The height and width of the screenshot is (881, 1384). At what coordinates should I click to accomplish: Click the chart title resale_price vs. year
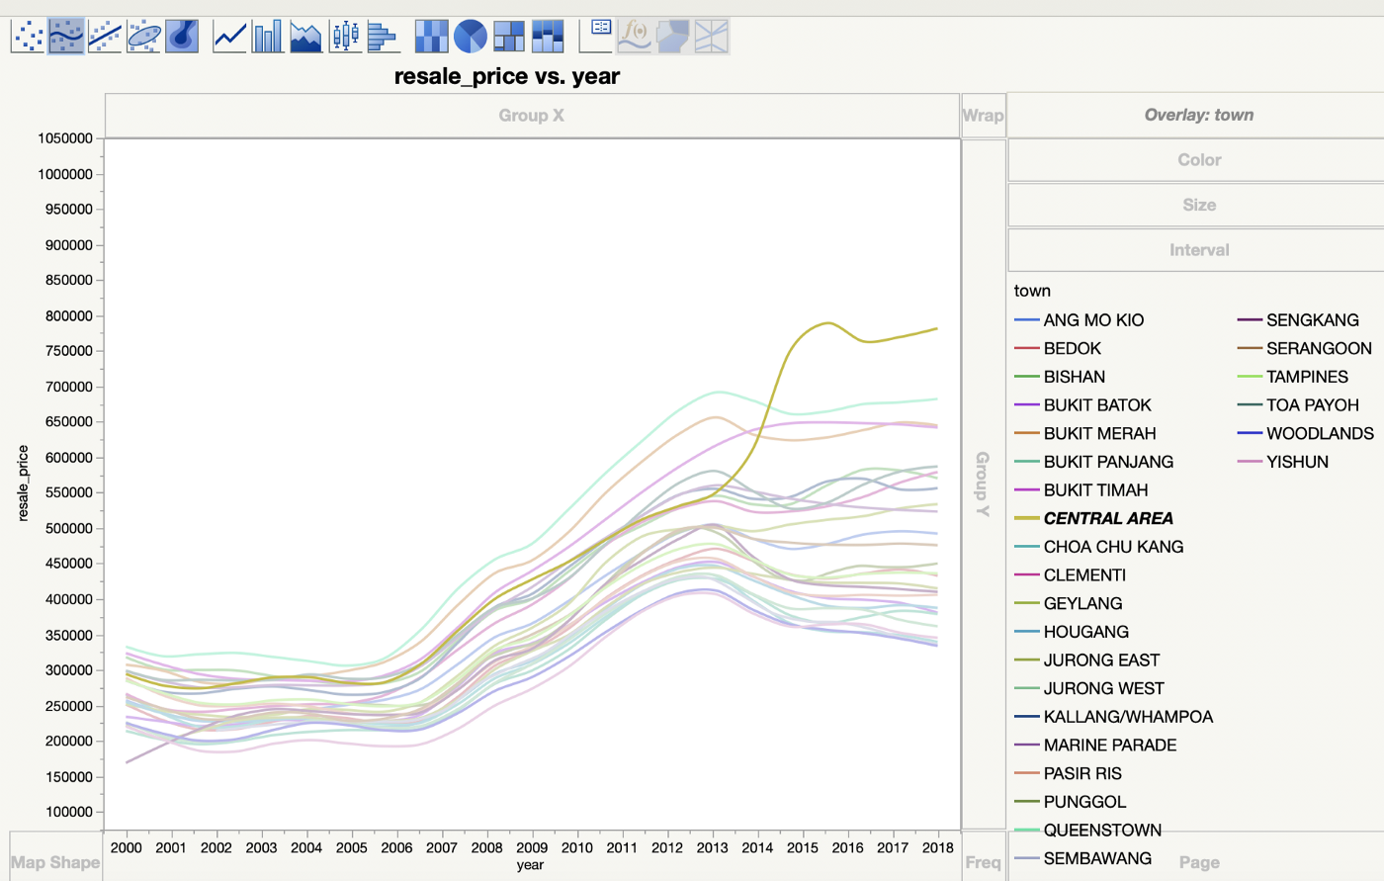click(x=506, y=76)
